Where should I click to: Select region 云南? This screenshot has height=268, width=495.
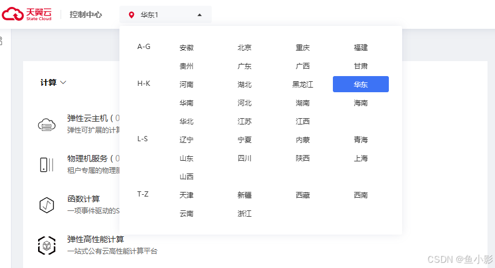(186, 213)
